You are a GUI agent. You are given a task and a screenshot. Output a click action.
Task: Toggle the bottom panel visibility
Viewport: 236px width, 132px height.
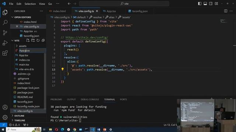pos(205,4)
